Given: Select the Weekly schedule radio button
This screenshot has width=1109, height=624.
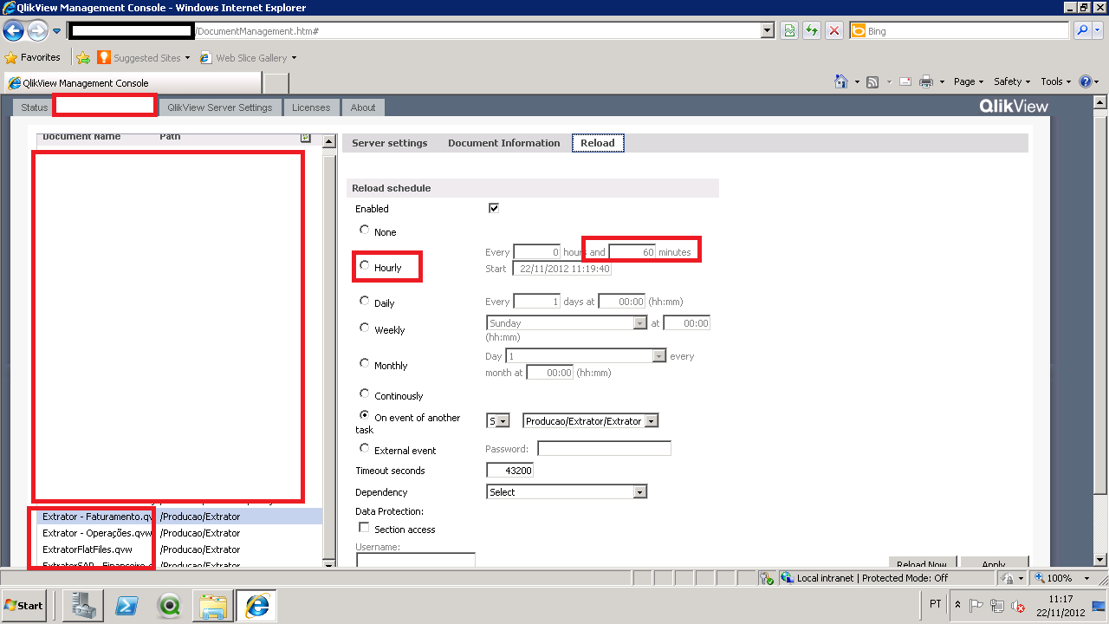Looking at the screenshot, I should pyautogui.click(x=364, y=328).
